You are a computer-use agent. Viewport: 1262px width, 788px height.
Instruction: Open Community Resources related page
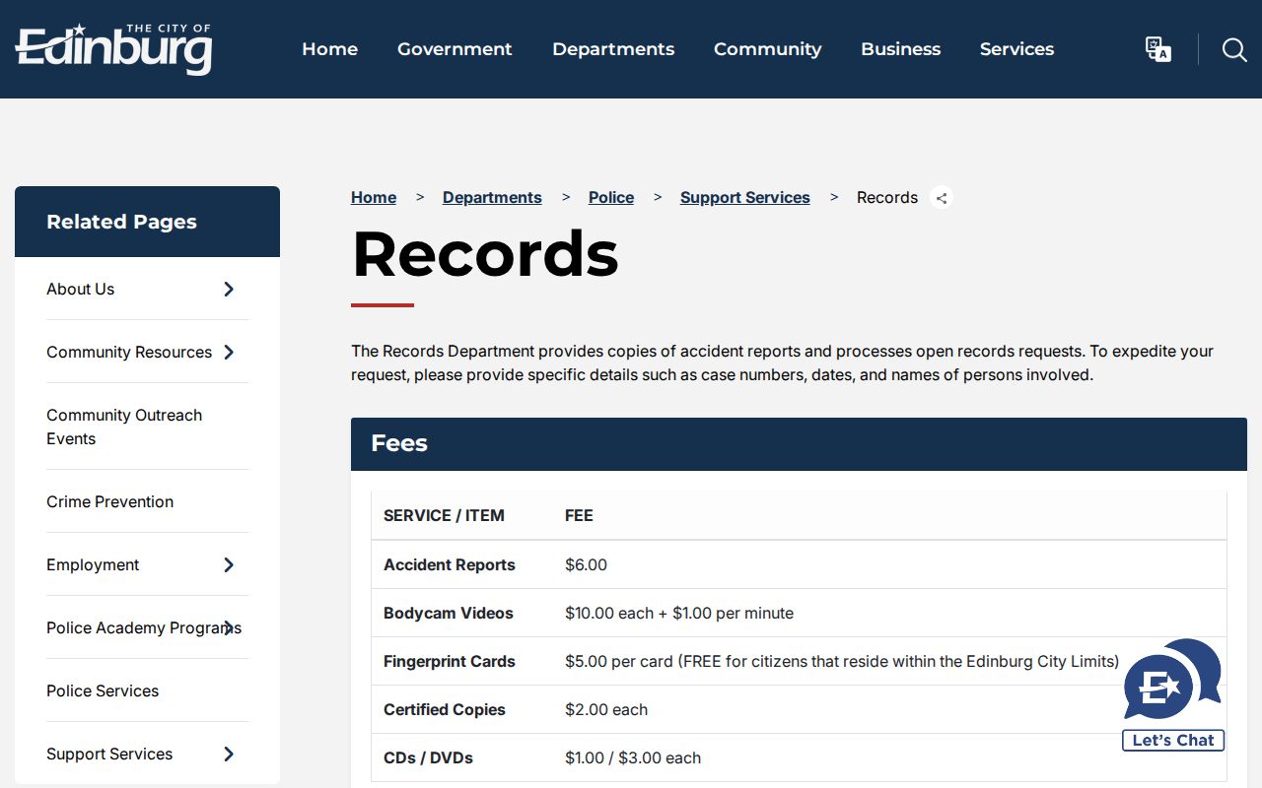(129, 352)
